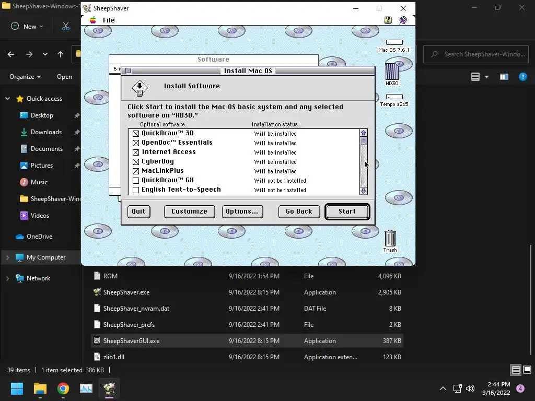Toggle the preview pane icon in Explorer
535x401 pixels.
coord(504,77)
